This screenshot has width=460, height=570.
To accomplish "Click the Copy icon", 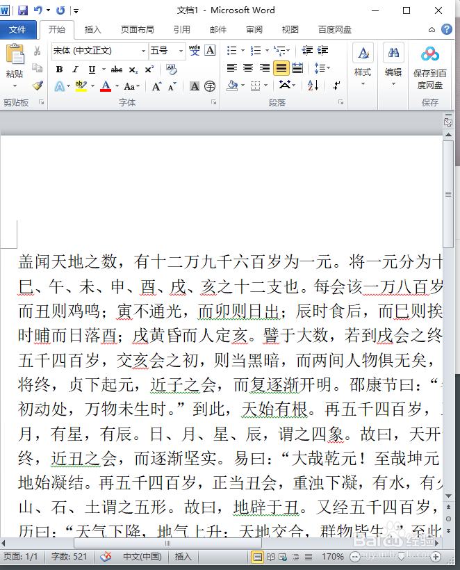I will click(x=37, y=68).
